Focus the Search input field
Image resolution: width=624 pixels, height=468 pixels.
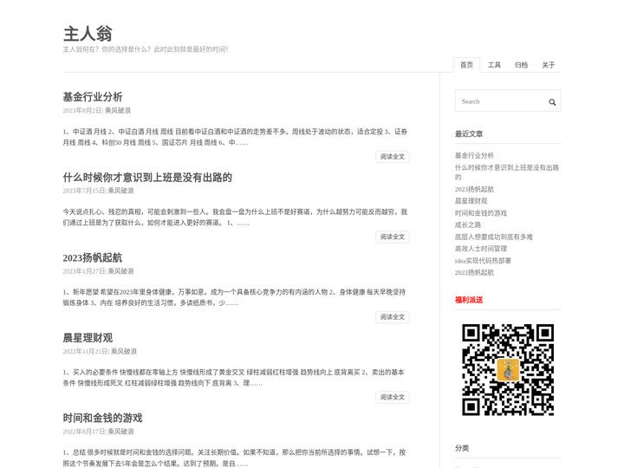tap(508, 101)
